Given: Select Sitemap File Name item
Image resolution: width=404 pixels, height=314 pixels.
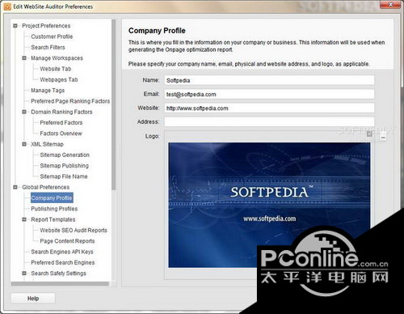Looking at the screenshot, I should 64,176.
